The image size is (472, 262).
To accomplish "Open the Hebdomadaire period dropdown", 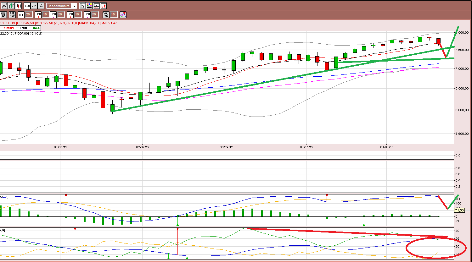I will (x=62, y=6).
